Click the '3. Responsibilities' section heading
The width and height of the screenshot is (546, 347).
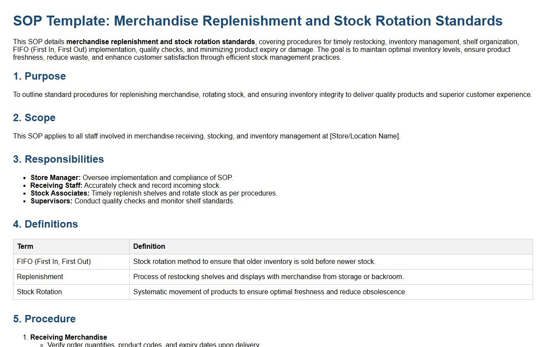(58, 159)
